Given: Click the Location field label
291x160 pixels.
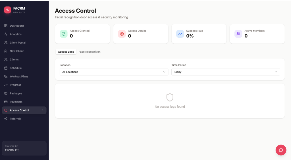Looking at the screenshot, I should [x=65, y=65].
